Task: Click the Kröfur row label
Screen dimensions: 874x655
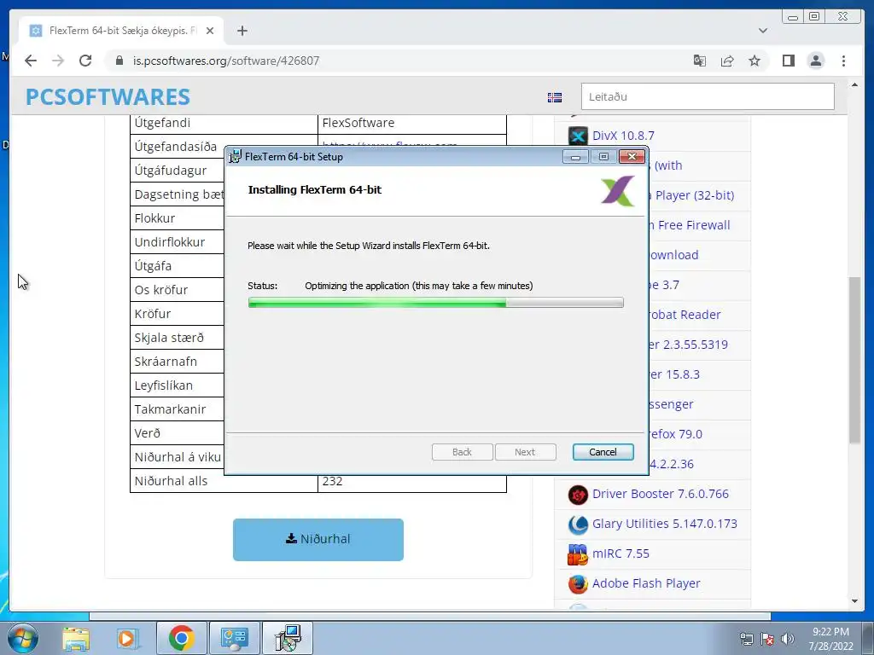Action: coord(152,314)
